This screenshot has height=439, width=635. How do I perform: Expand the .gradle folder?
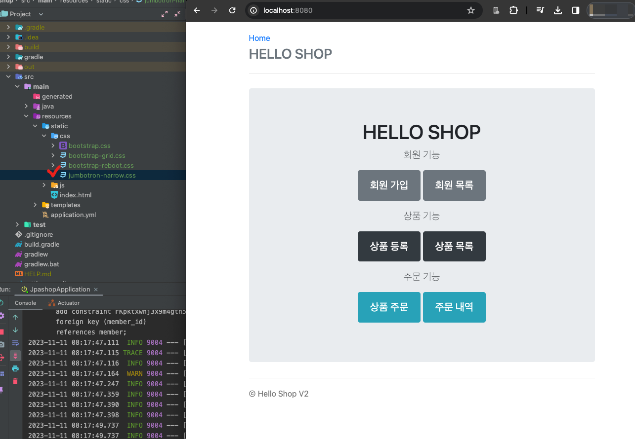(x=8, y=27)
